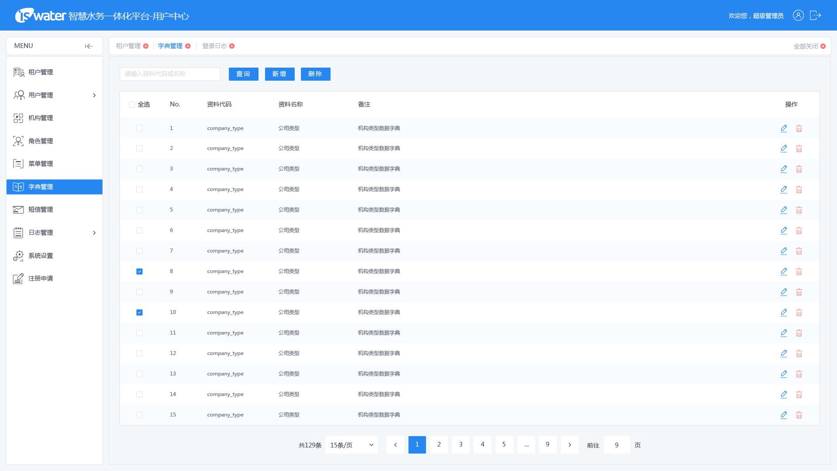Click the iSwater logo
837x471 pixels.
[41, 16]
